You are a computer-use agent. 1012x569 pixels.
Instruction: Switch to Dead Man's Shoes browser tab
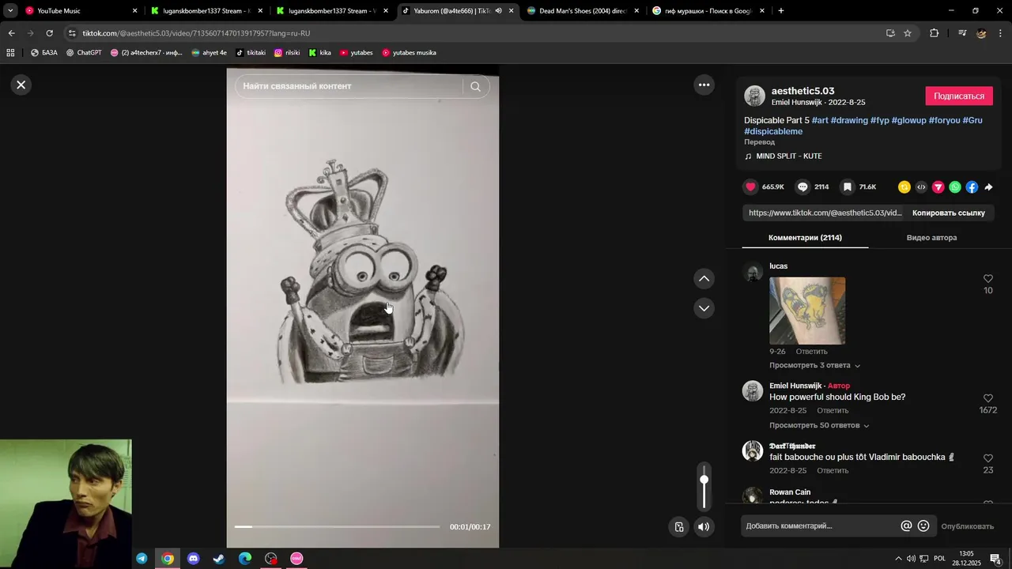[583, 11]
